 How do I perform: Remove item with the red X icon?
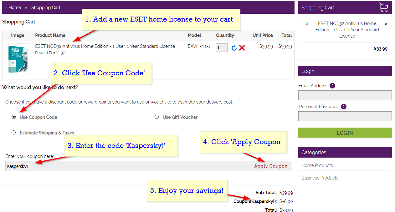tap(242, 48)
